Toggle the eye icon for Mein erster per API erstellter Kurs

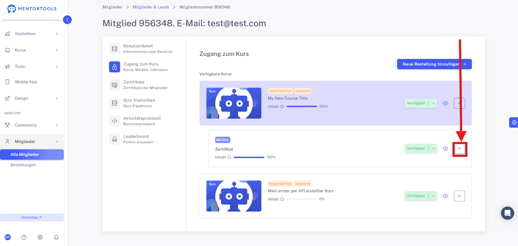point(445,196)
